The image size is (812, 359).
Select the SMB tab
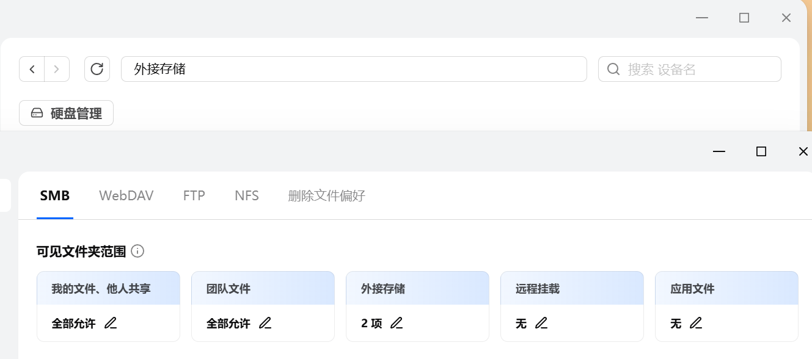click(54, 195)
